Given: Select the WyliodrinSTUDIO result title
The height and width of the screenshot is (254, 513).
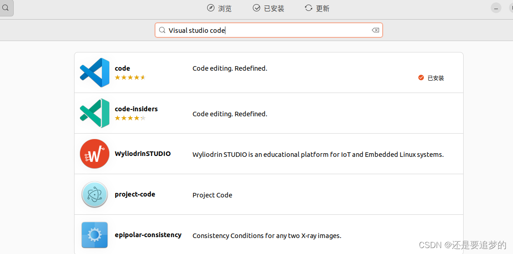Looking at the screenshot, I should click(143, 154).
